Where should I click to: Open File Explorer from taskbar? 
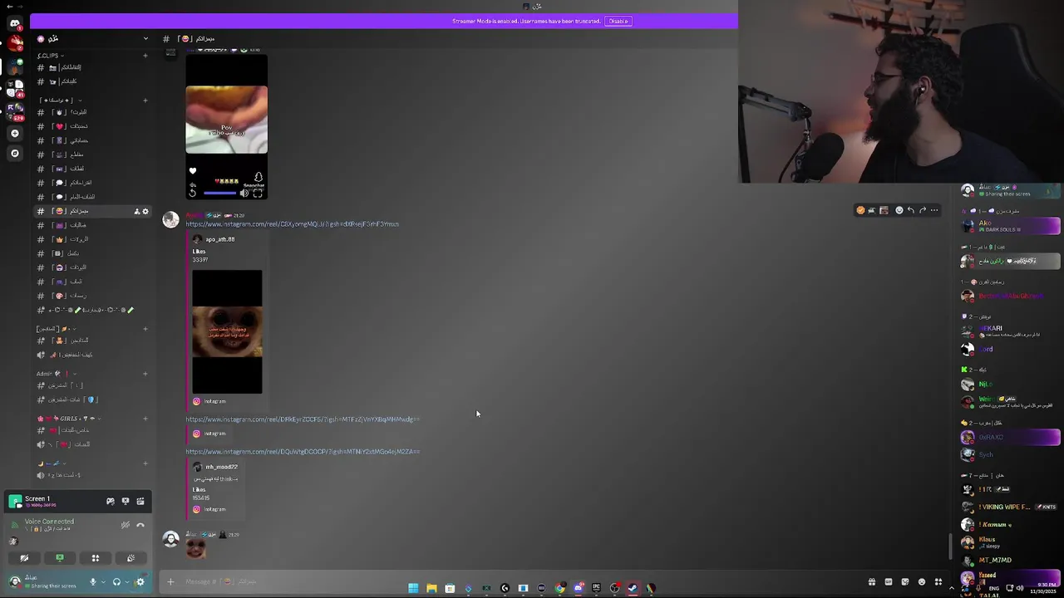click(x=431, y=588)
